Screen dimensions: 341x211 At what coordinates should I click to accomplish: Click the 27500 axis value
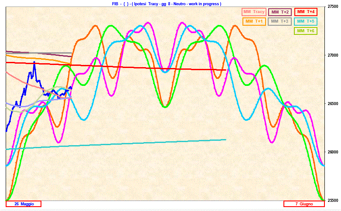(333, 7)
